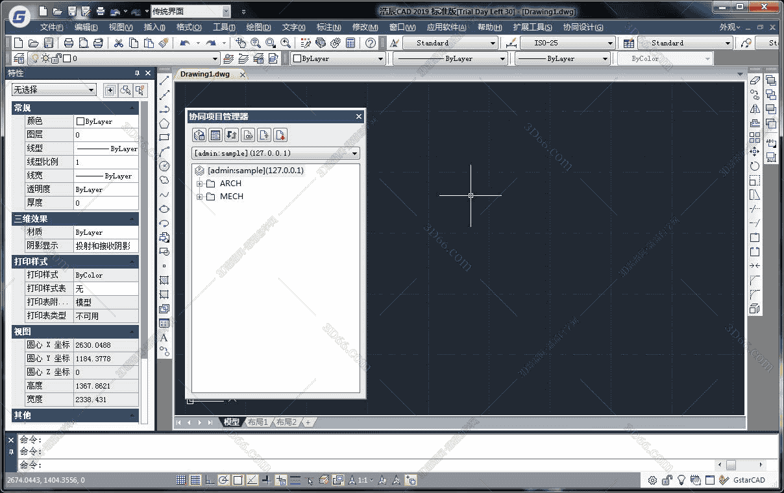Image resolution: width=784 pixels, height=493 pixels.
Task: Open the workspace dropdown 传统界面
Action: click(226, 12)
